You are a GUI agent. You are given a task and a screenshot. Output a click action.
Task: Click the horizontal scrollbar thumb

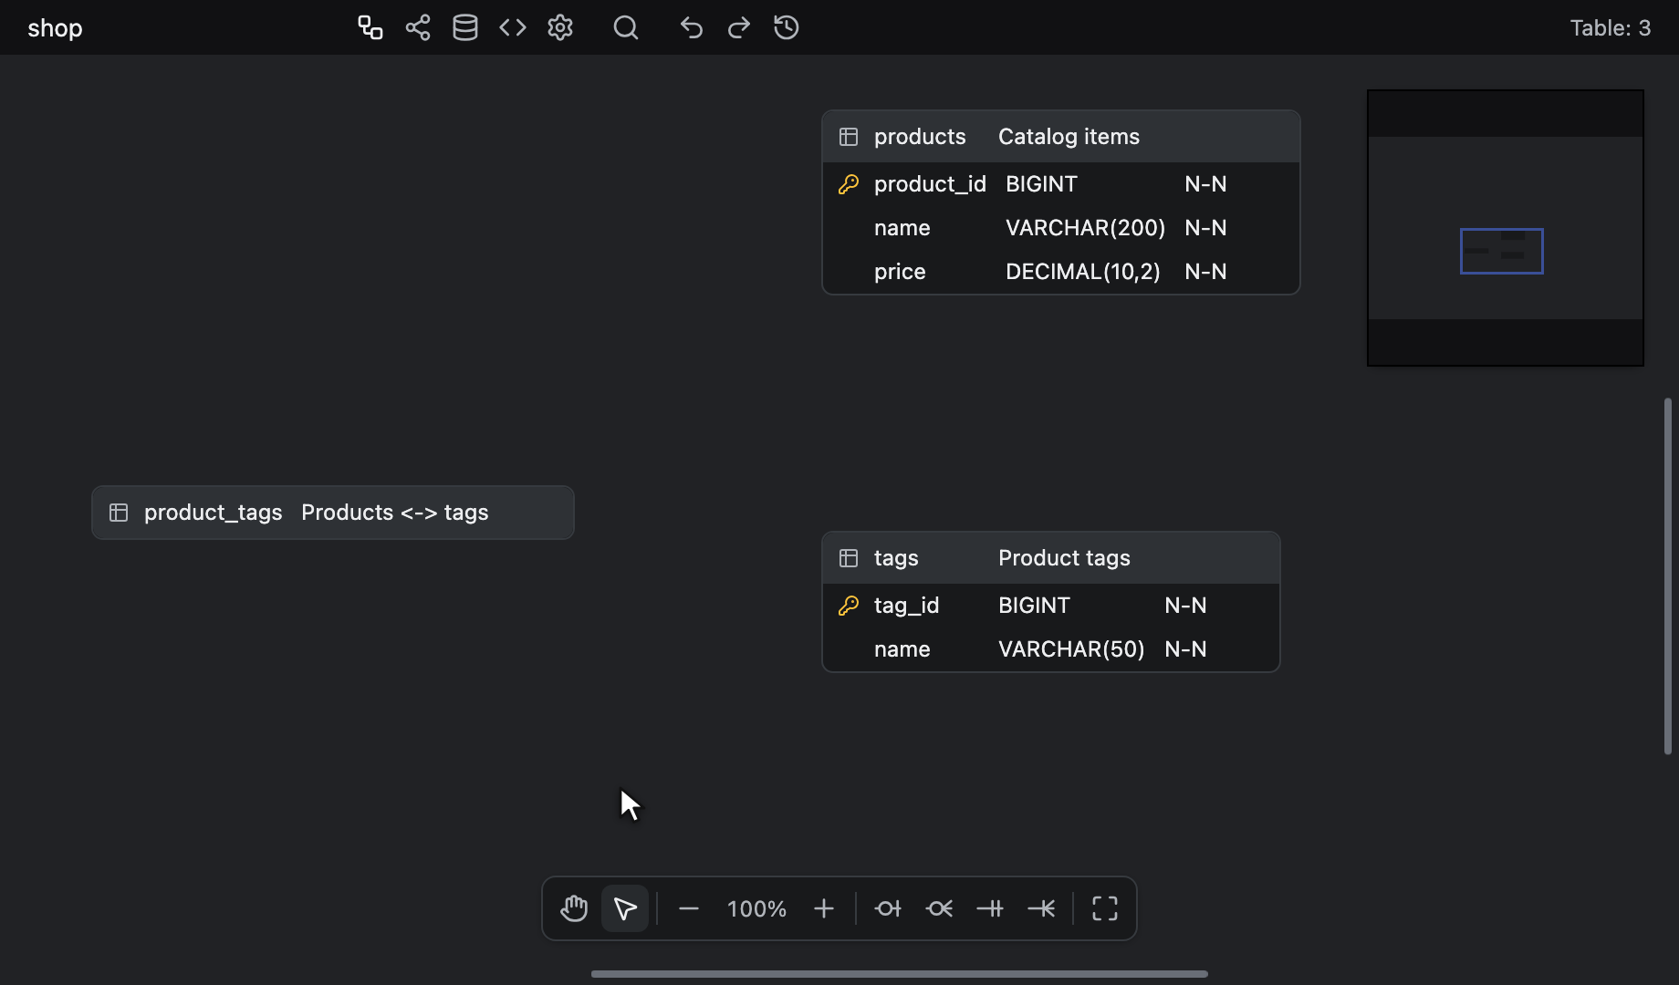(x=900, y=974)
